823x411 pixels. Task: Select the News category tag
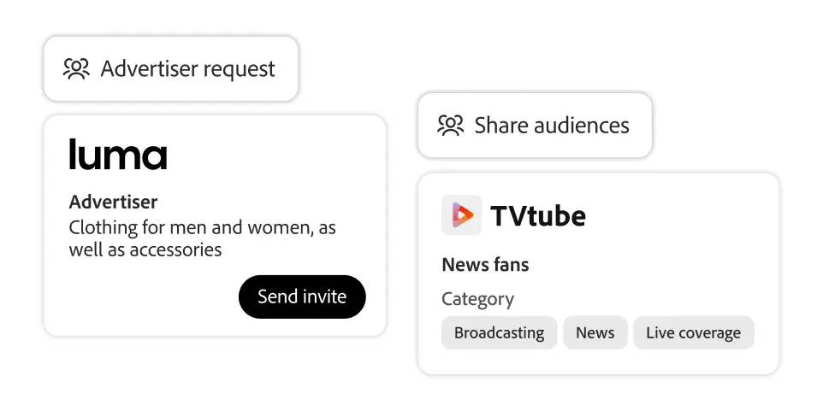point(595,332)
